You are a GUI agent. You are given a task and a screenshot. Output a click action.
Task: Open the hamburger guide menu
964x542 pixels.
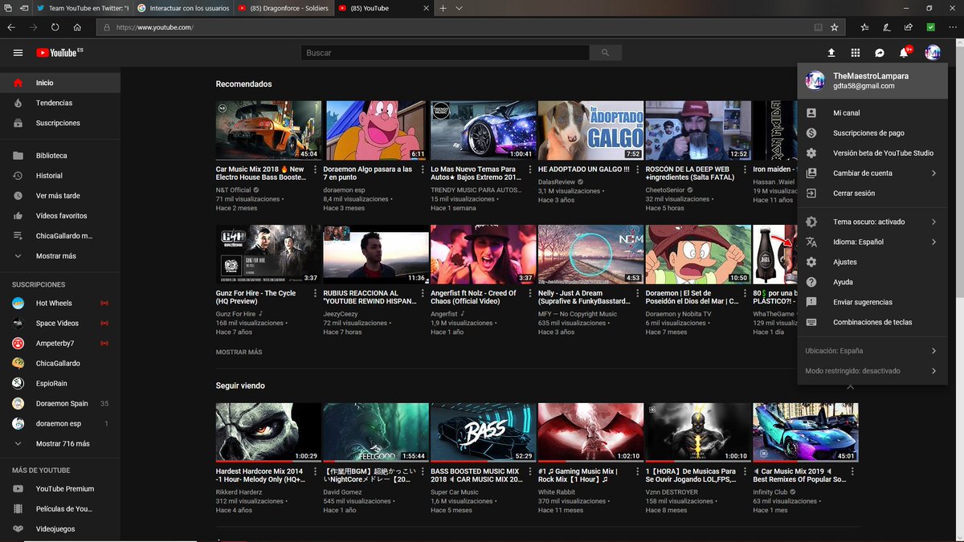tap(18, 53)
